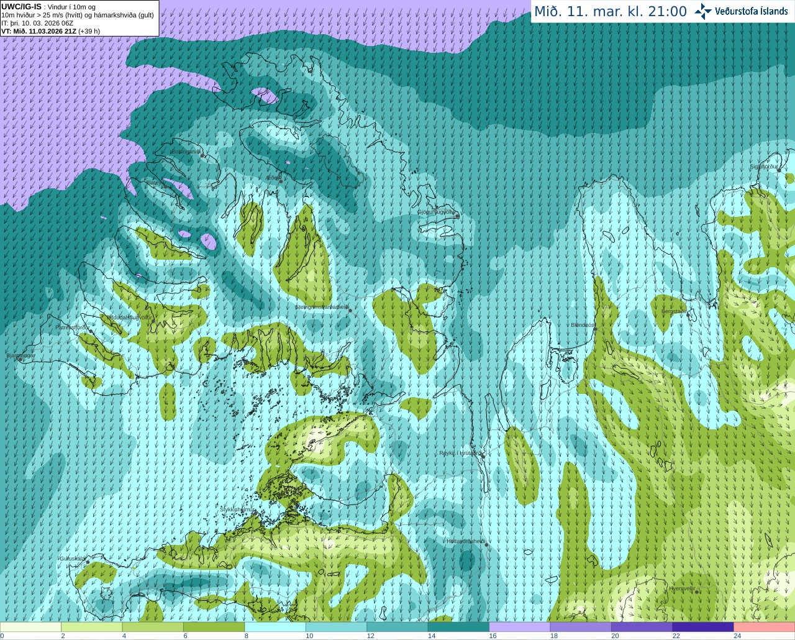Click the legend scale value 8
Screen dimensions: 795x640
(x=247, y=636)
